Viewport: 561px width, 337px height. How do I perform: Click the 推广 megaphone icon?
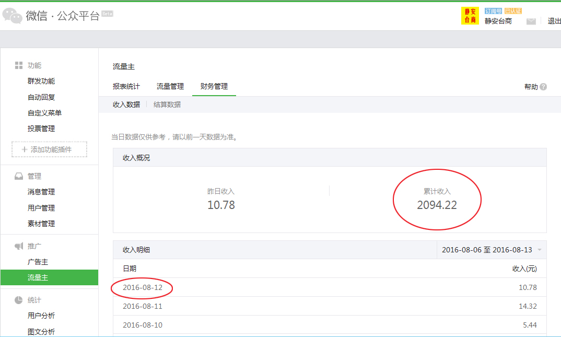(x=19, y=246)
